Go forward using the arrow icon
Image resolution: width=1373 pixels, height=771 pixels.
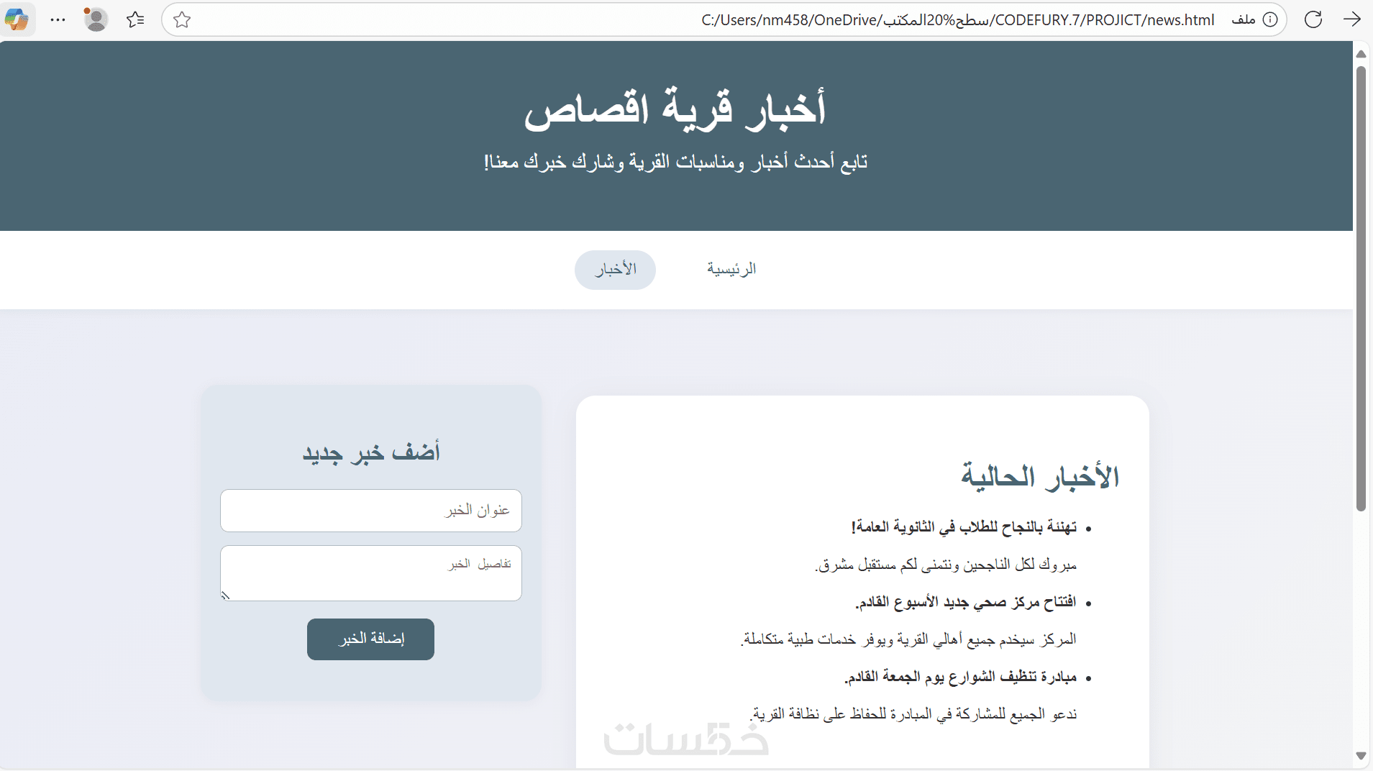click(1352, 19)
